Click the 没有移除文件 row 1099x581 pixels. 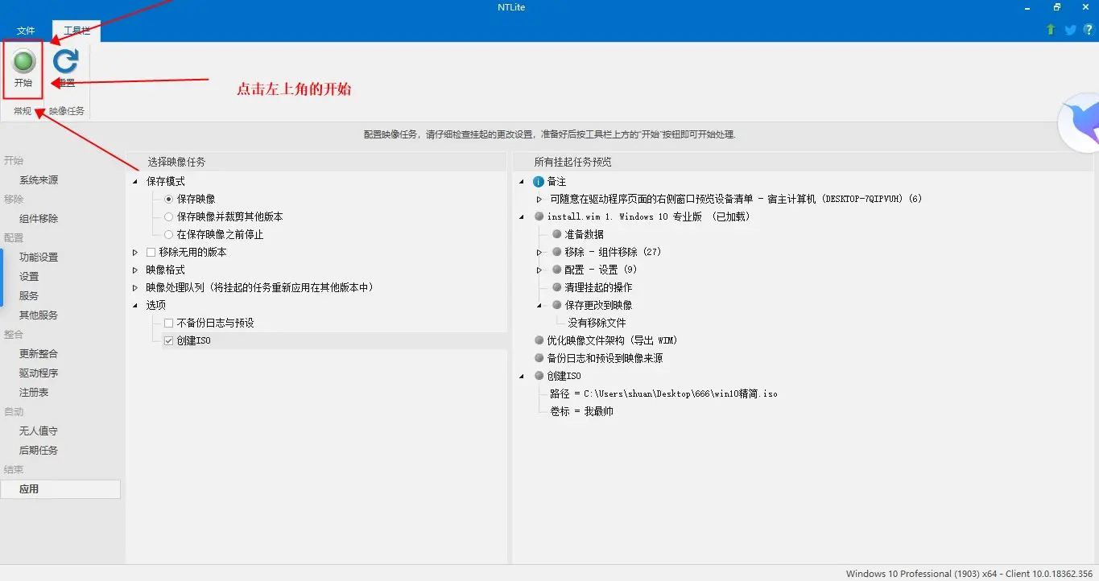pyautogui.click(x=597, y=323)
